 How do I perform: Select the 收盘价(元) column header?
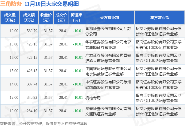[x=46, y=18]
